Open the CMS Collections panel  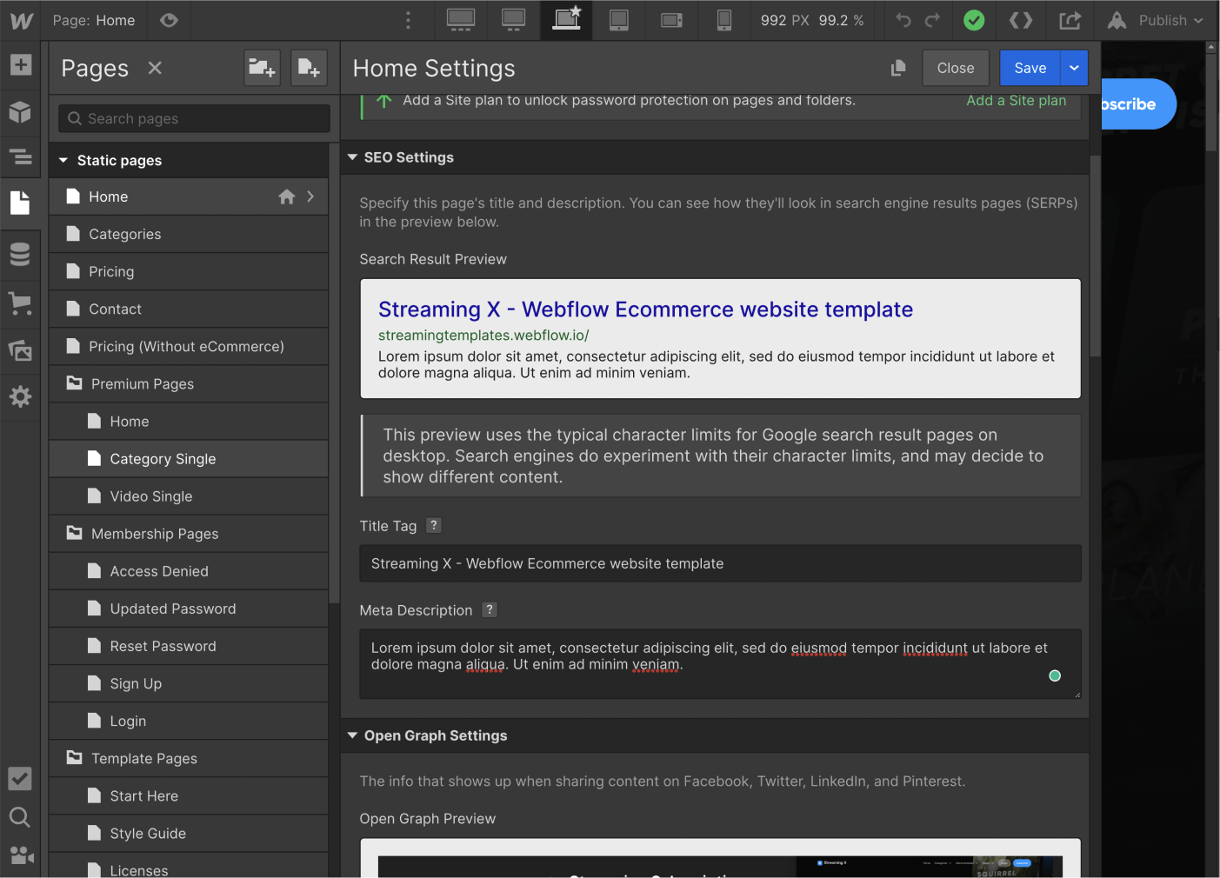tap(21, 254)
